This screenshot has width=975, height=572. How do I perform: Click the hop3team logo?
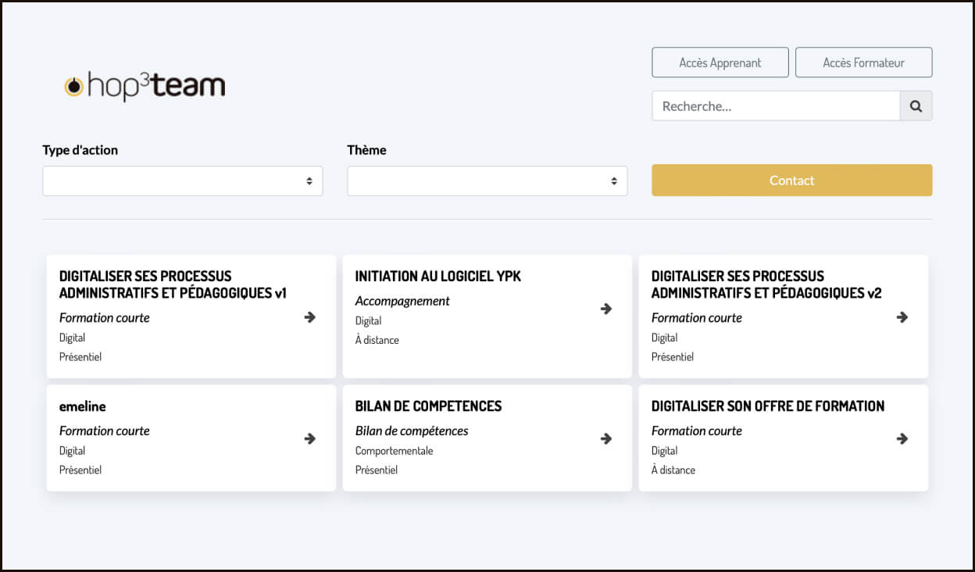coord(145,86)
